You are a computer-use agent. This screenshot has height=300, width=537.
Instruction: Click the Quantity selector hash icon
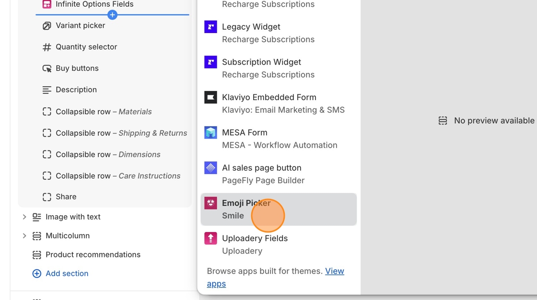(x=47, y=47)
